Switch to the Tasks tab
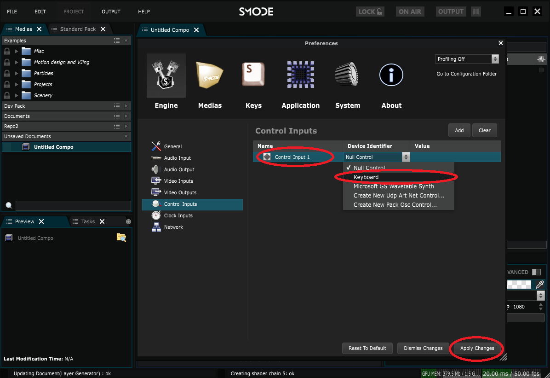Image resolution: width=550 pixels, height=378 pixels. coord(88,221)
